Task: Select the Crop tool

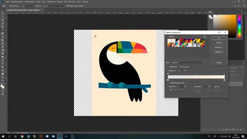Action: 3,27
